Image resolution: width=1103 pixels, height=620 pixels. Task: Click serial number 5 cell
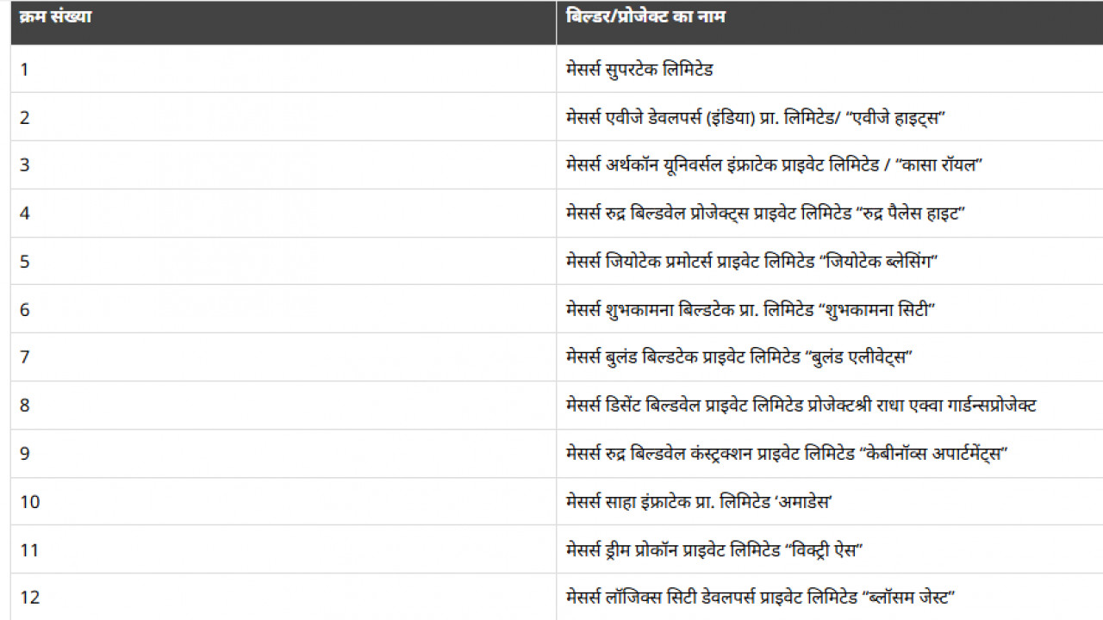283,262
